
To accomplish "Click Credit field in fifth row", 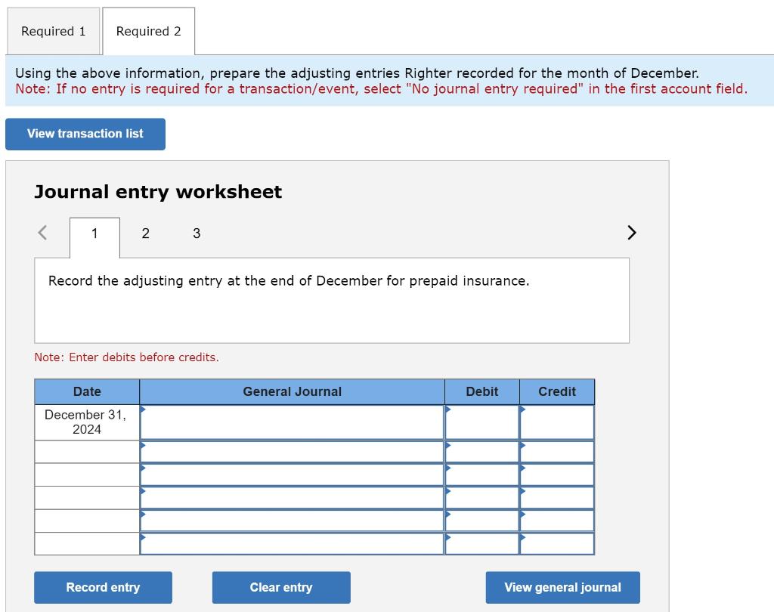I will [557, 521].
